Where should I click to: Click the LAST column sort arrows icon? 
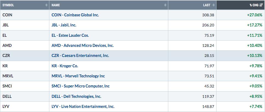tap(213, 5)
